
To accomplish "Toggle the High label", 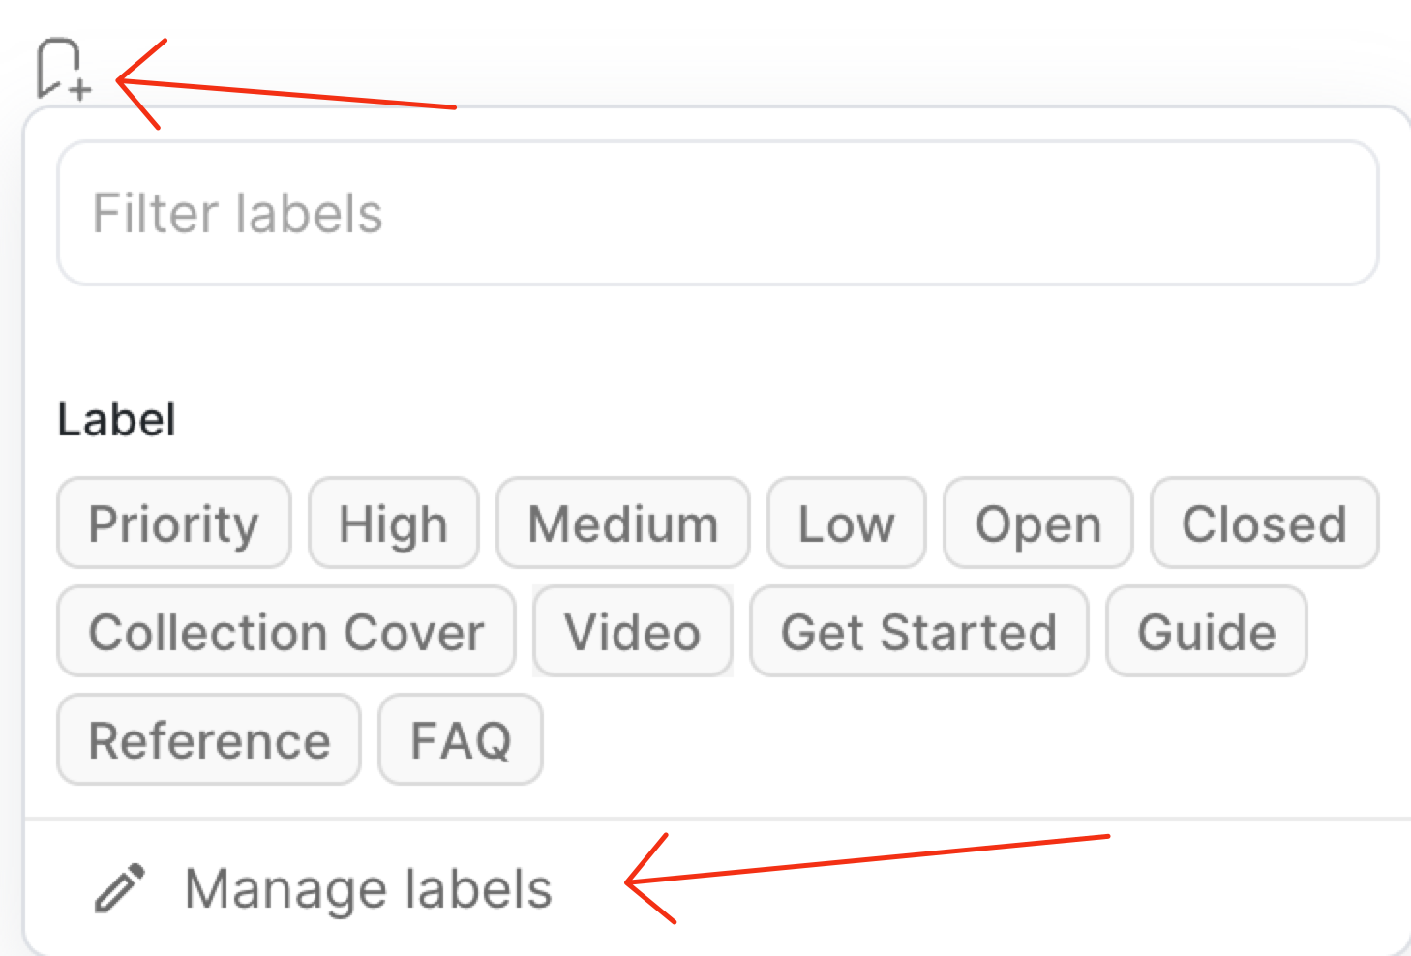I will 393,523.
